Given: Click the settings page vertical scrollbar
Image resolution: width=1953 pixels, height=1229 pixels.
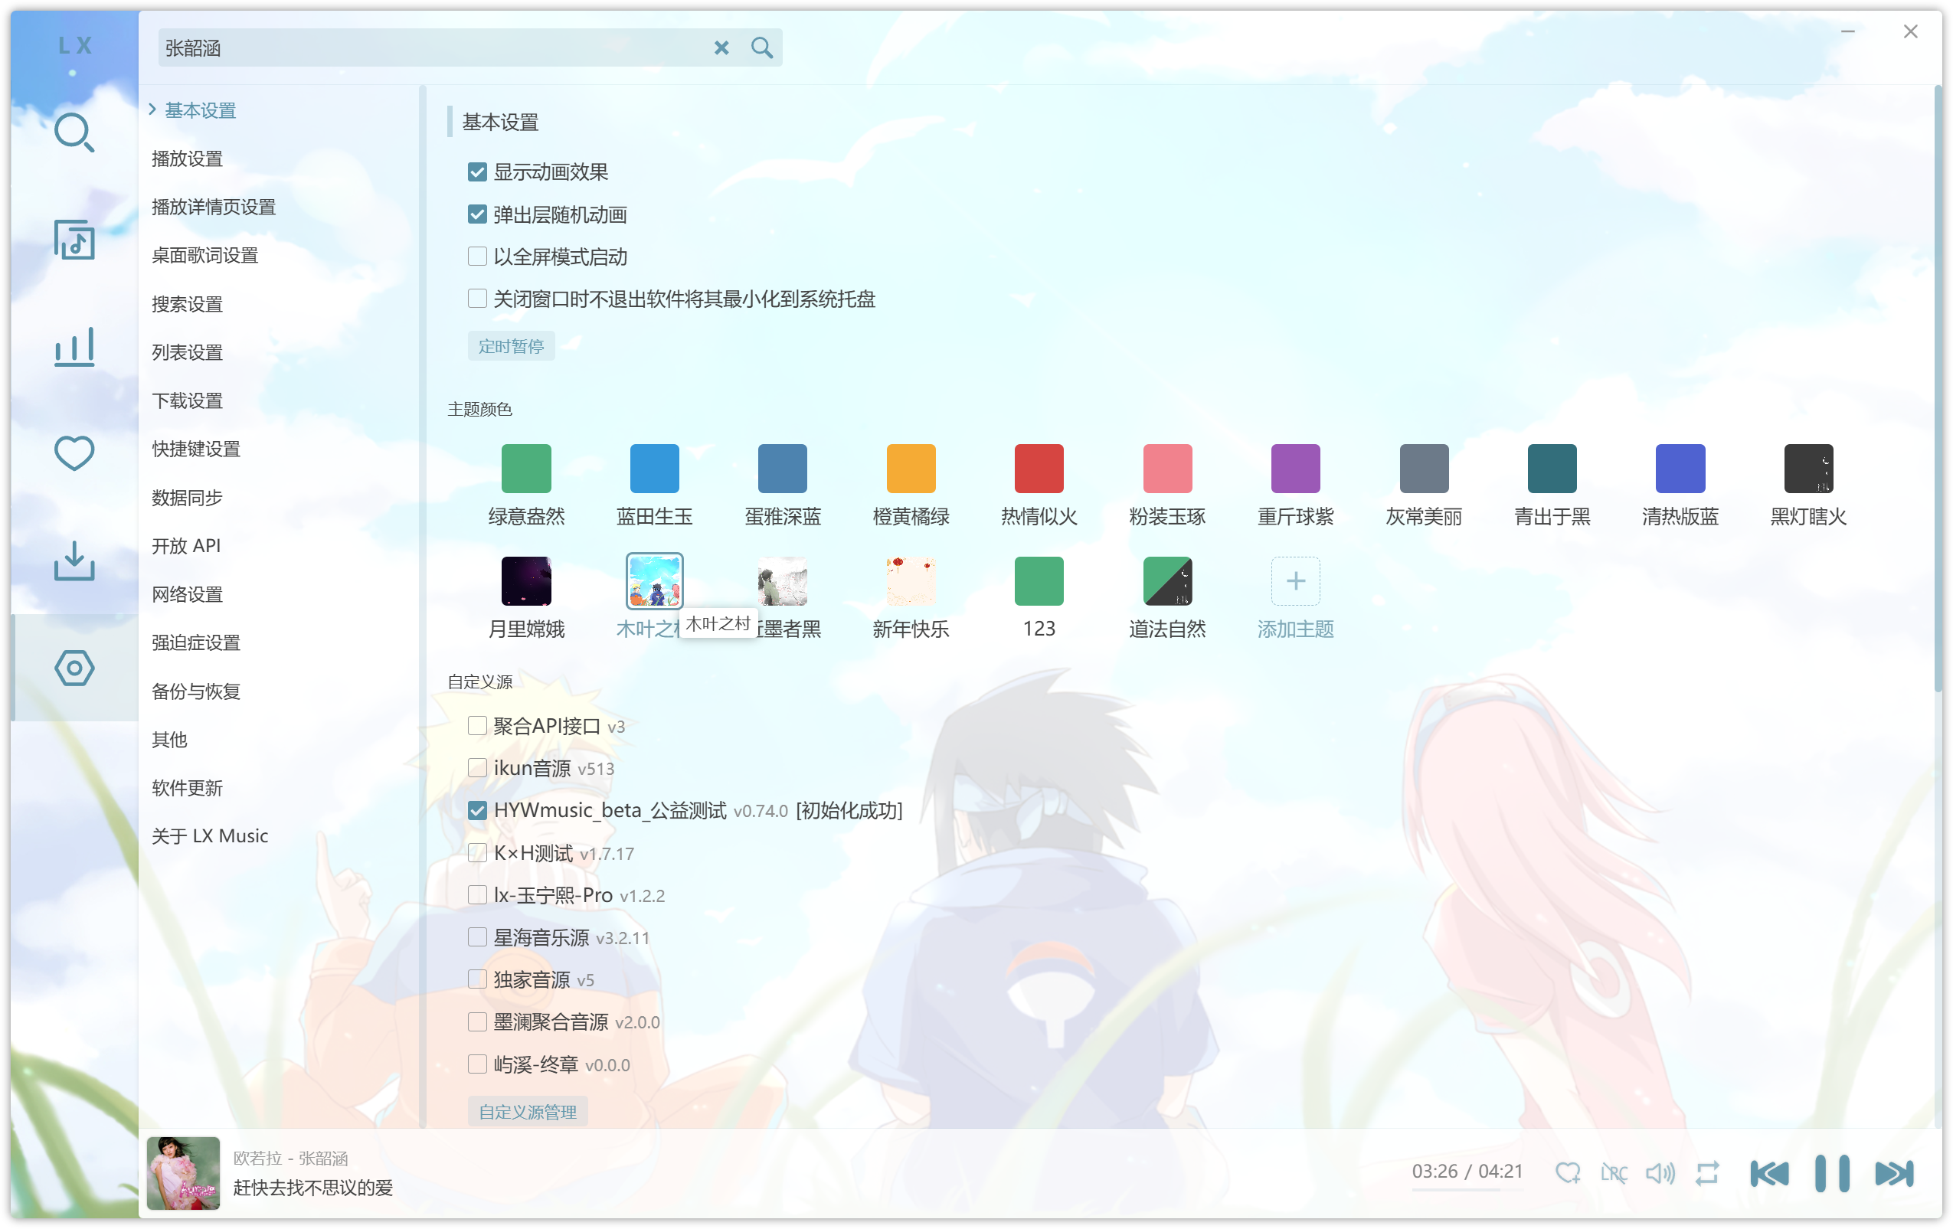Looking at the screenshot, I should pyautogui.click(x=1938, y=389).
